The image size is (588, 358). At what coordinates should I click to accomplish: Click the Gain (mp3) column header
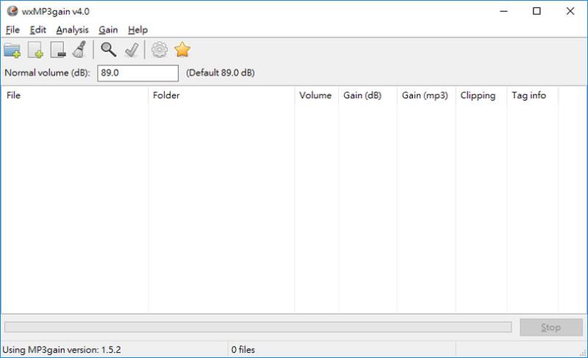point(426,95)
